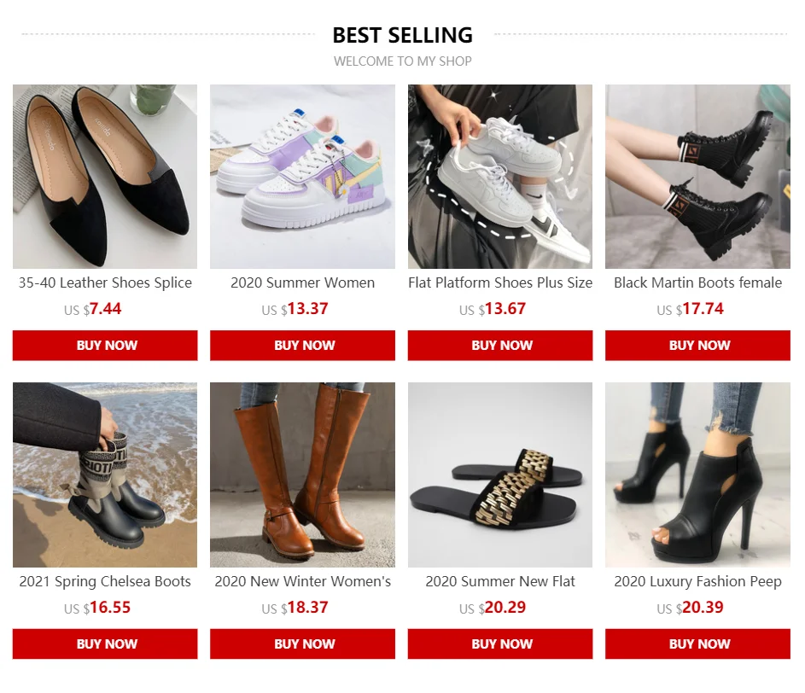Click BUY NOW for Black Martin Boots
Screen dimensions: 805x693
pos(697,346)
